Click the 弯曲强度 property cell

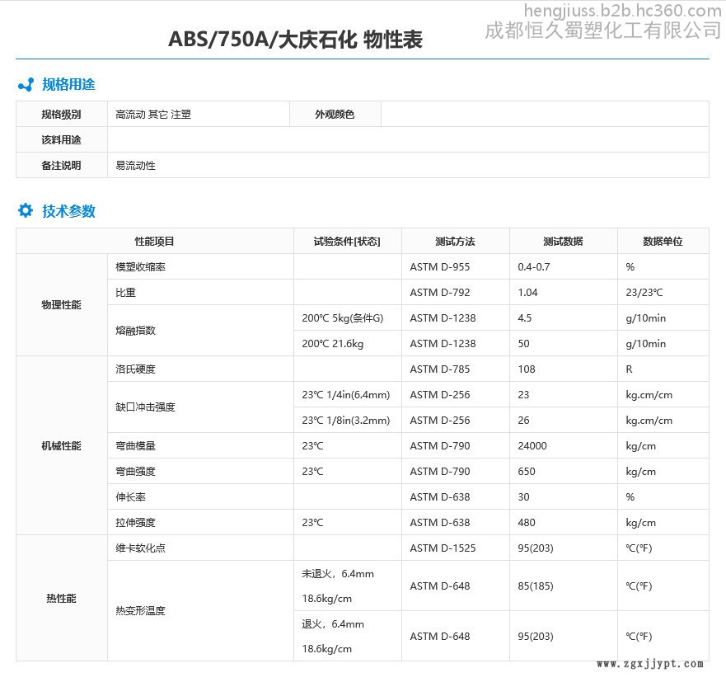[200, 471]
